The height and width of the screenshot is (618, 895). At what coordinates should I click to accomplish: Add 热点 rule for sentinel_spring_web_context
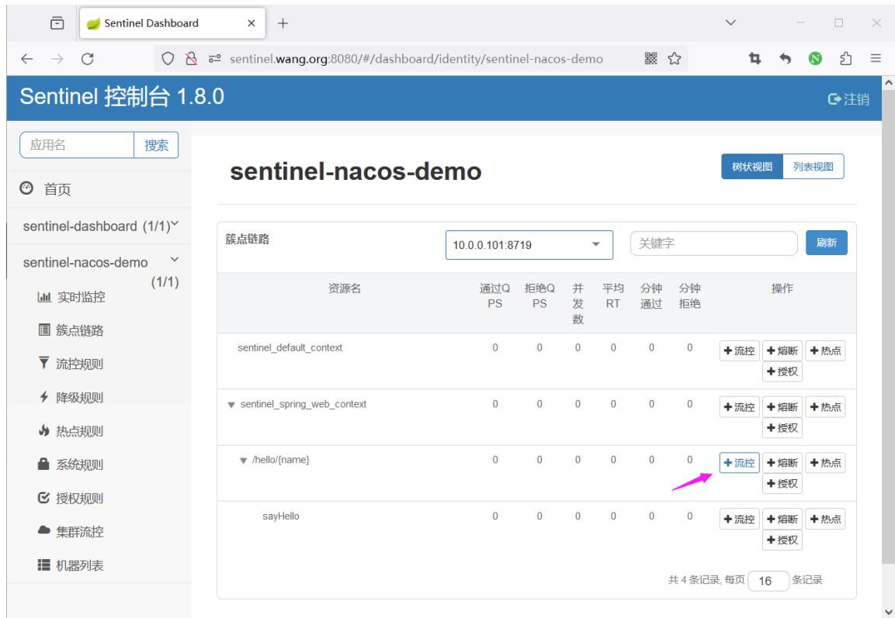(x=825, y=407)
